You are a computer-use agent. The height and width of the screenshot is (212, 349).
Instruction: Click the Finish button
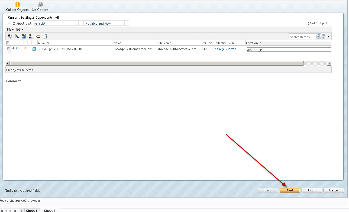[x=312, y=190]
